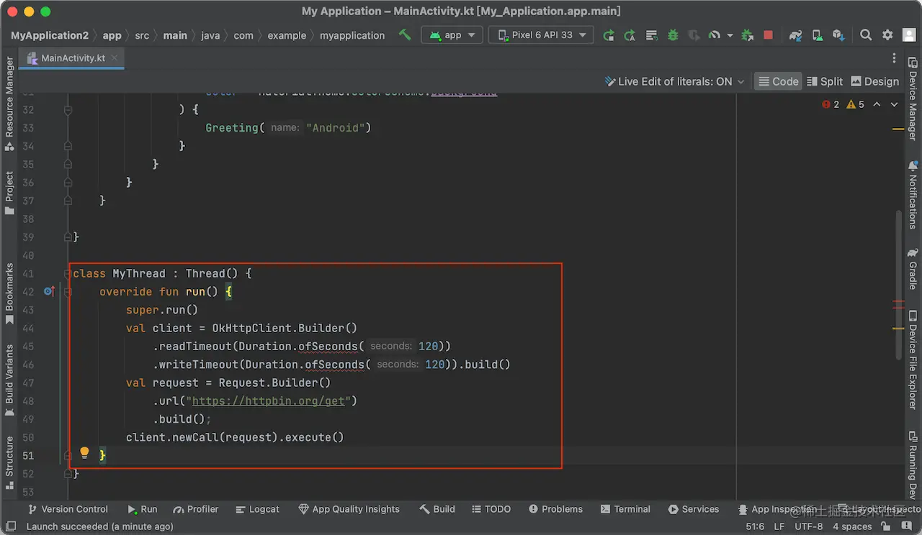The height and width of the screenshot is (535, 922).
Task: Open the Build Variants panel
Action: (x=9, y=380)
